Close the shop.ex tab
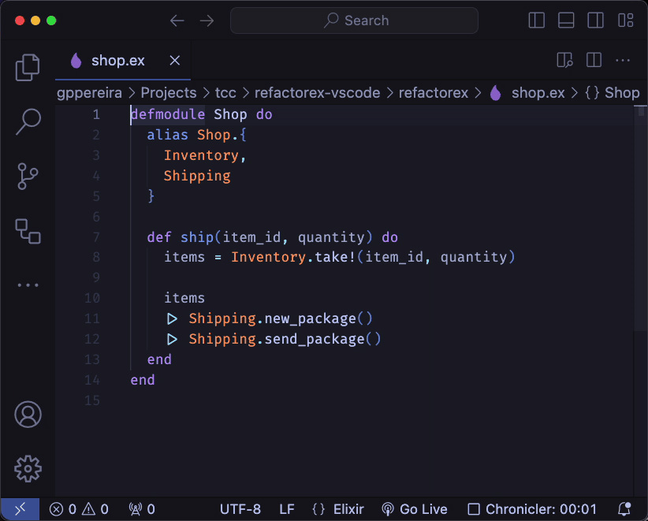648x521 pixels. (175, 61)
